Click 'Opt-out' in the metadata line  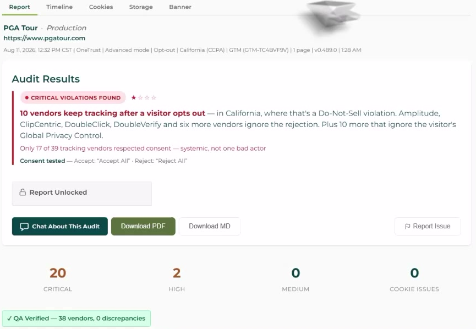click(x=164, y=50)
